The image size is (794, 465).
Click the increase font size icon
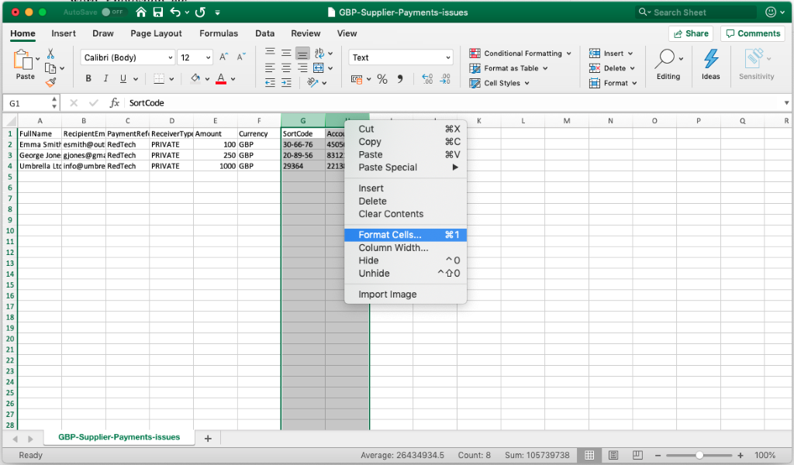(223, 57)
